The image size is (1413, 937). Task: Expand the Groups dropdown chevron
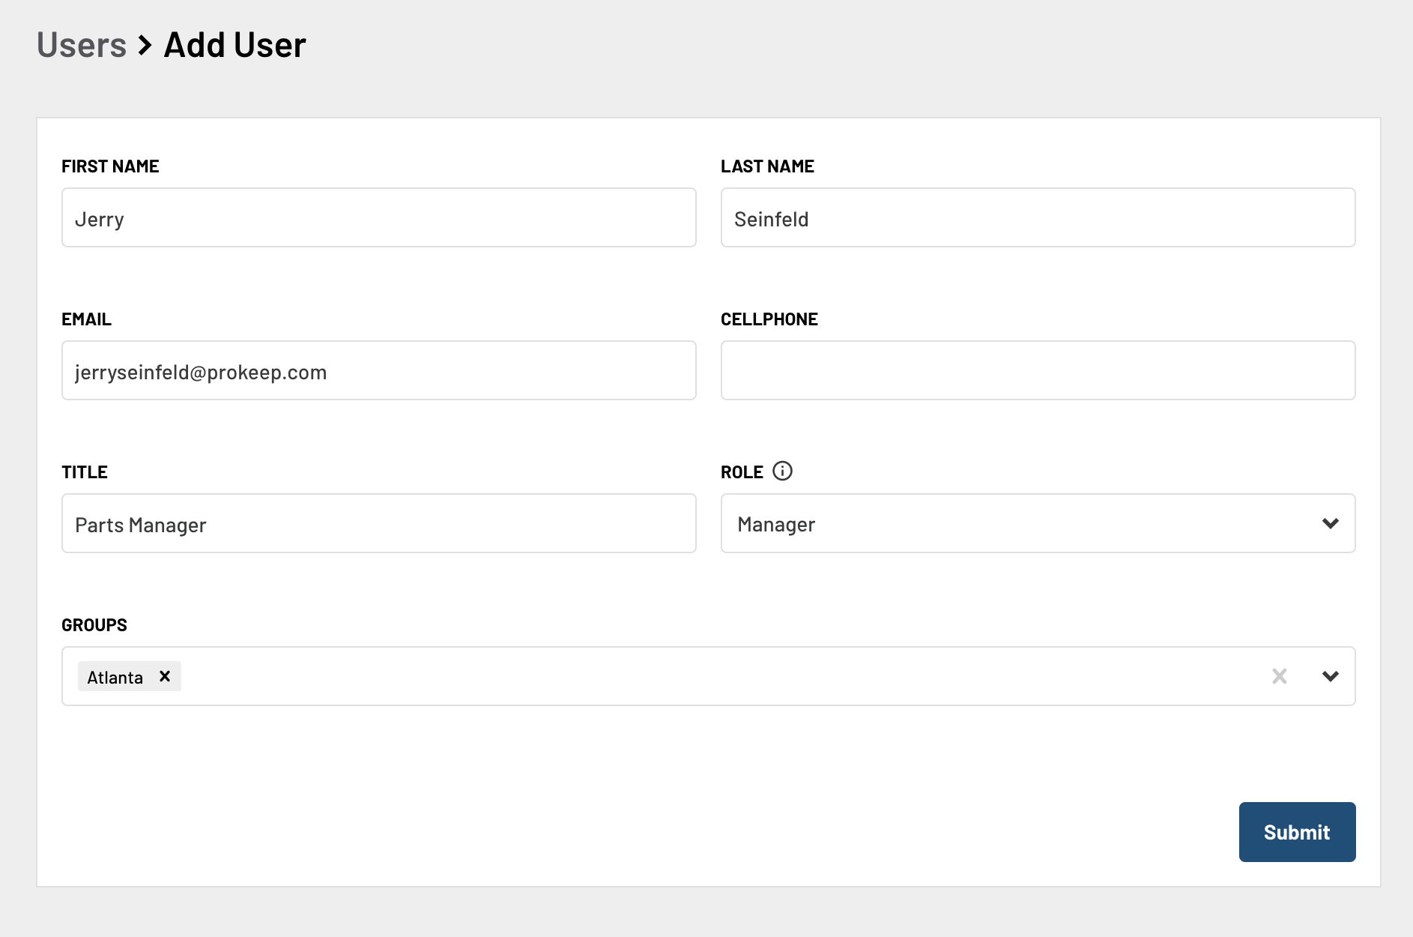click(1331, 676)
